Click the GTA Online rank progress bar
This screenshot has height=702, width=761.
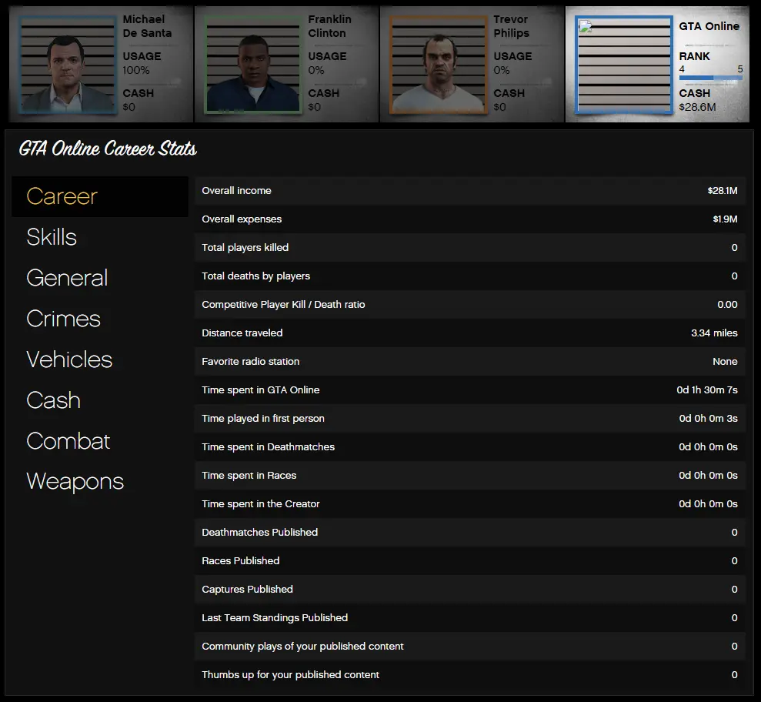(710, 78)
